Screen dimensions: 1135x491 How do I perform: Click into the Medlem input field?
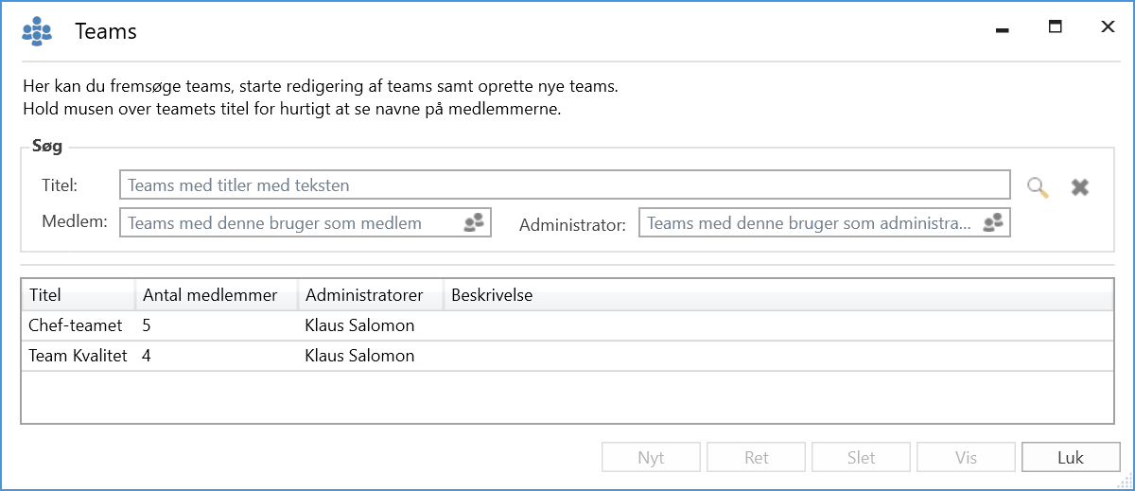tap(289, 222)
